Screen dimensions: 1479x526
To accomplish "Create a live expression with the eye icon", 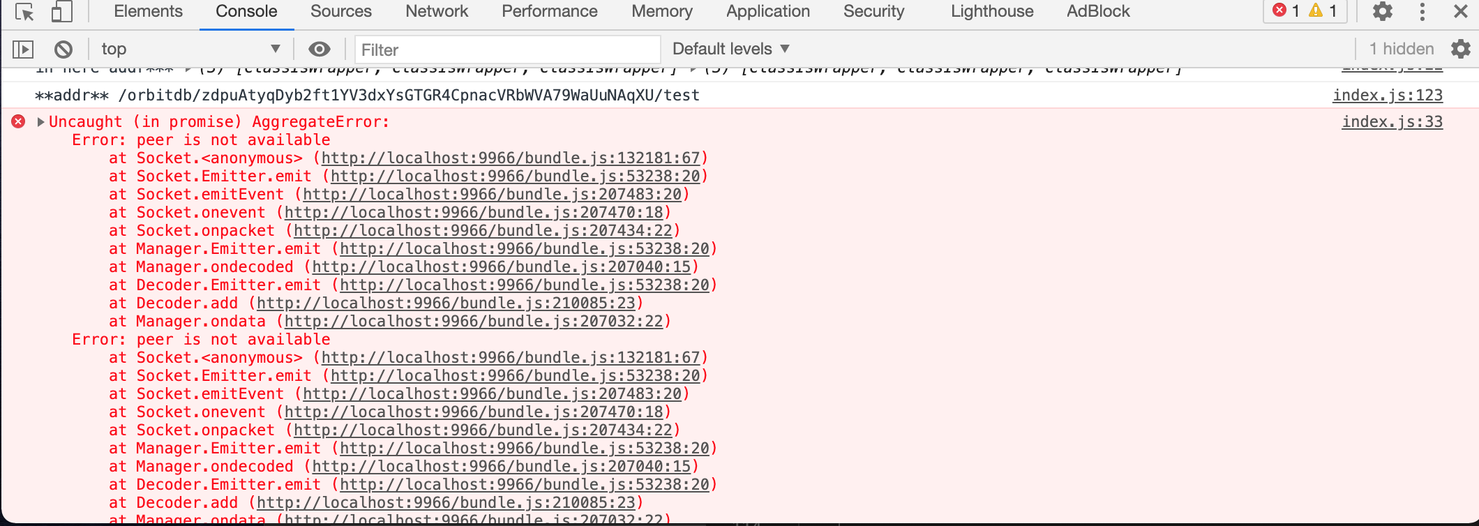I will click(320, 48).
